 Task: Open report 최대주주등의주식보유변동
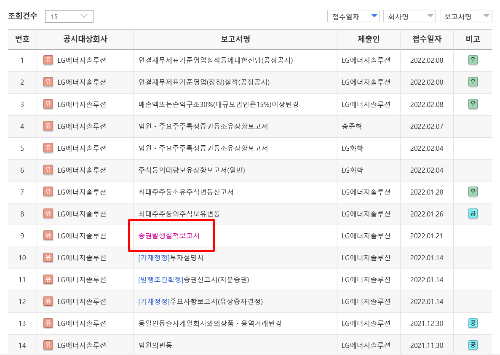click(179, 214)
